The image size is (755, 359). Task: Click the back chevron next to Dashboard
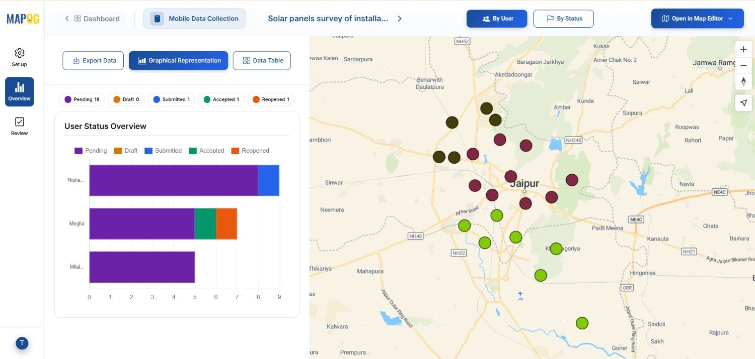click(x=66, y=18)
